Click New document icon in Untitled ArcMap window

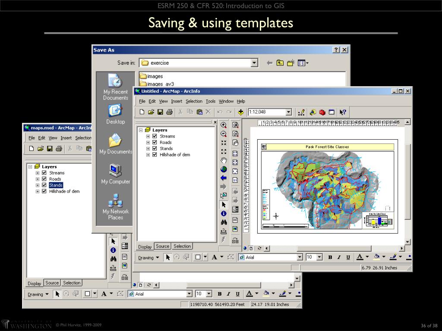[142, 112]
